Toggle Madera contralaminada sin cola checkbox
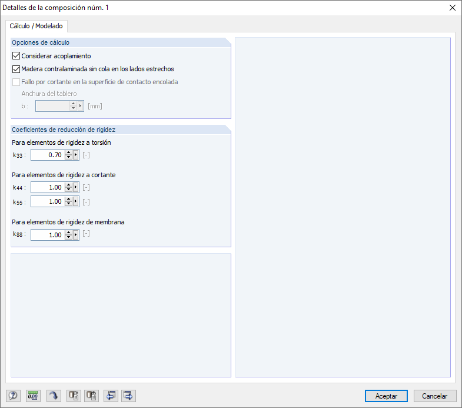The image size is (462, 408). tap(16, 69)
